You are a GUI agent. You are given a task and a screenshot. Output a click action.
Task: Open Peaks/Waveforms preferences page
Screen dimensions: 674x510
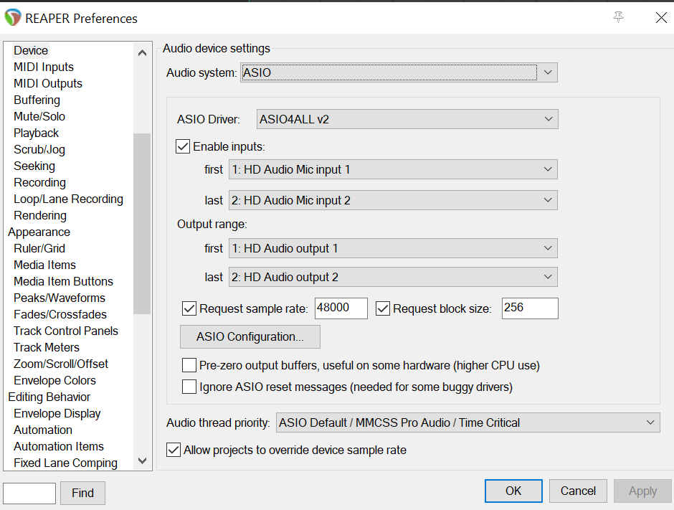point(60,298)
